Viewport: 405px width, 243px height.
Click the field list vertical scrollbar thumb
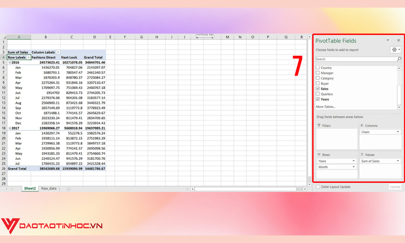pos(399,94)
